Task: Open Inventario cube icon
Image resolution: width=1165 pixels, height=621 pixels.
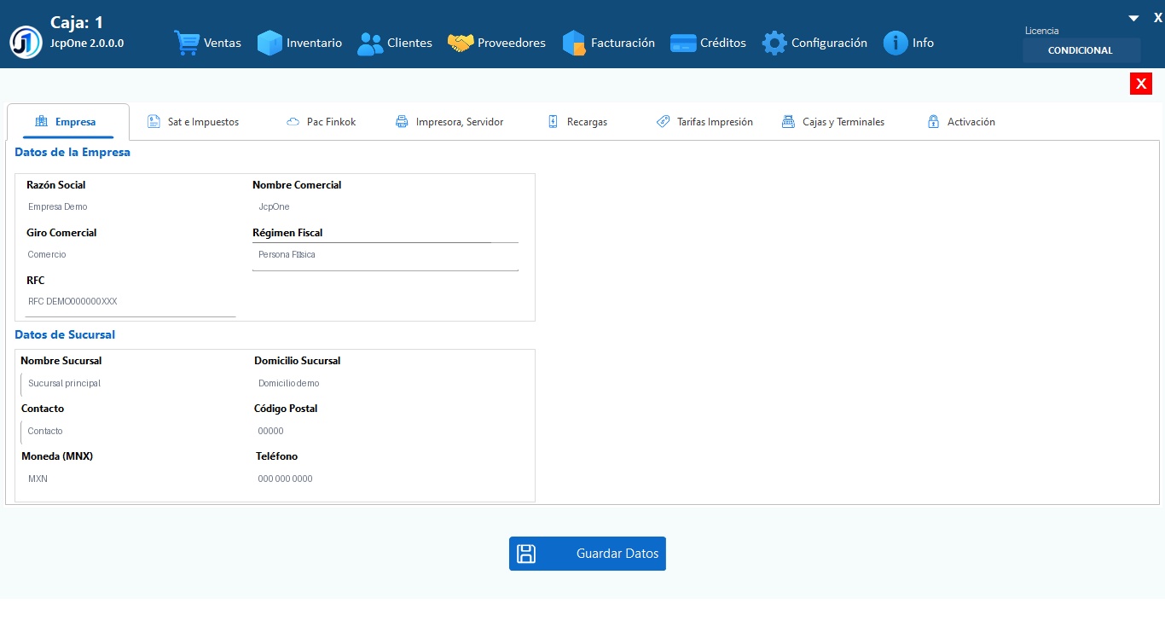Action: click(x=270, y=43)
